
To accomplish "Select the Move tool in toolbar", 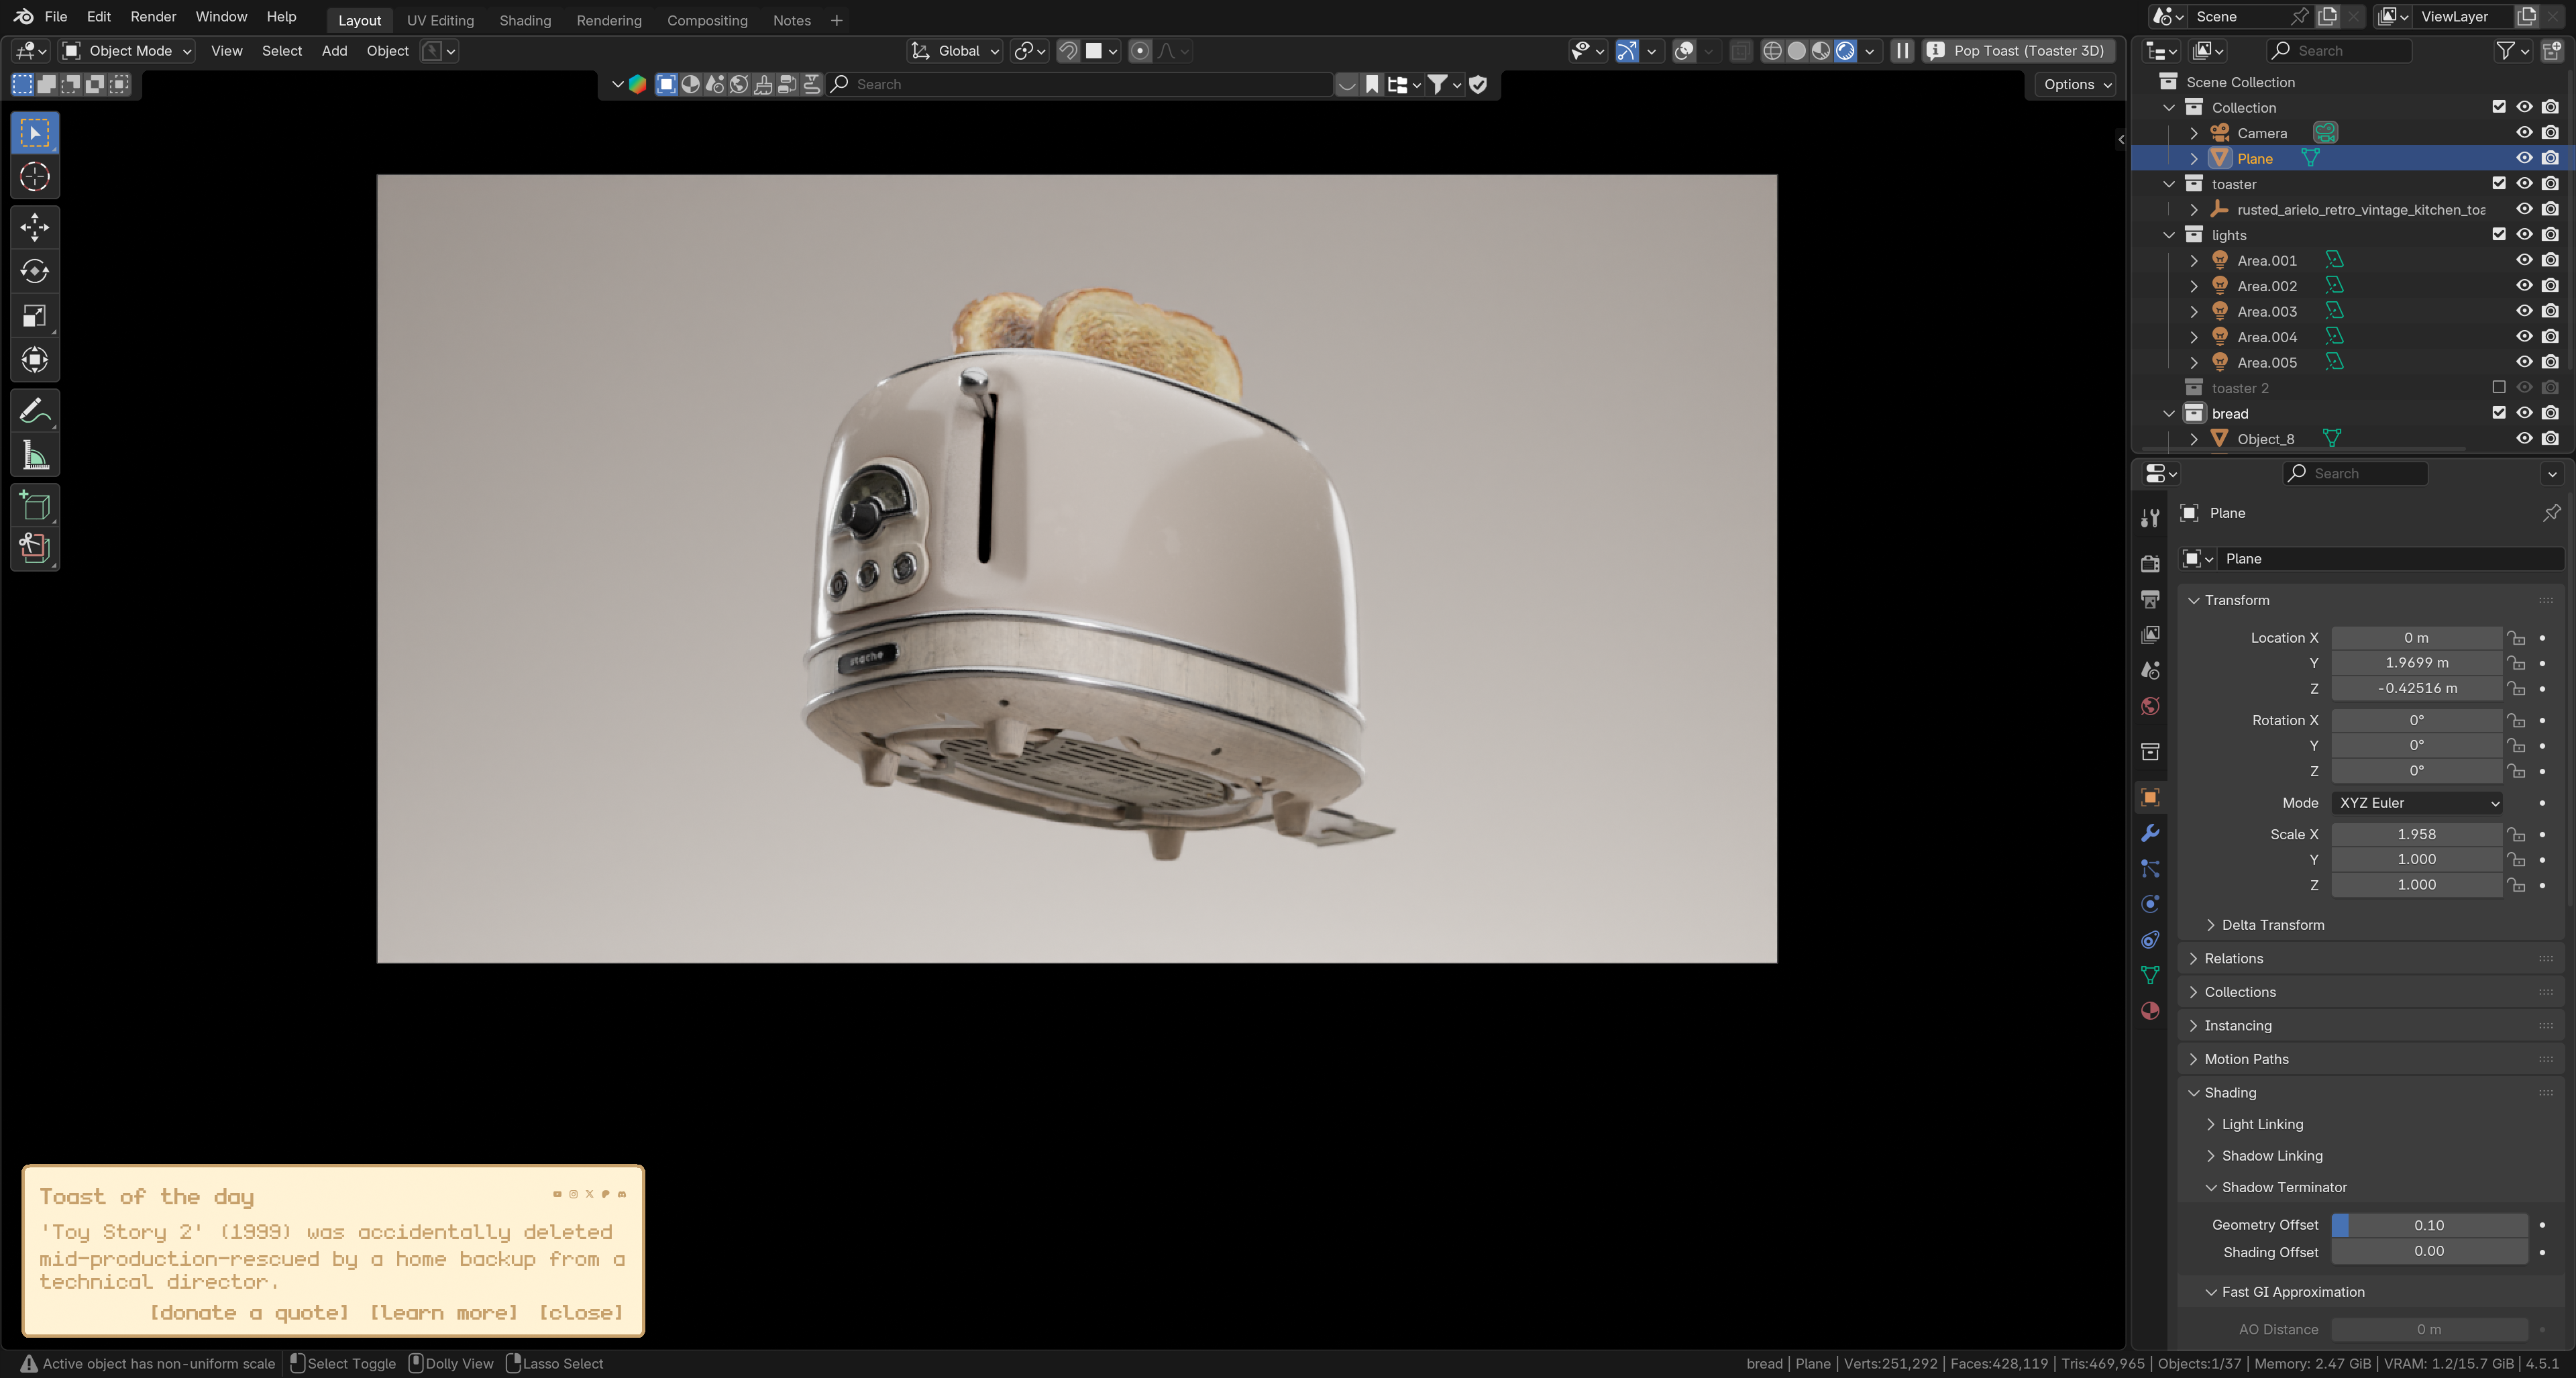I will tap(35, 227).
